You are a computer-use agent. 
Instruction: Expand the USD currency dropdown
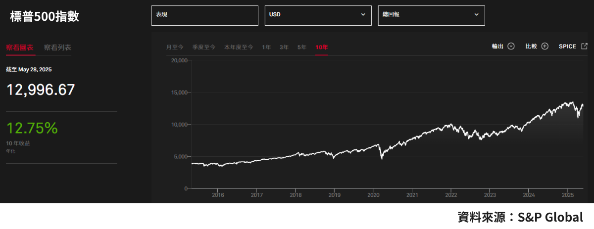click(318, 15)
